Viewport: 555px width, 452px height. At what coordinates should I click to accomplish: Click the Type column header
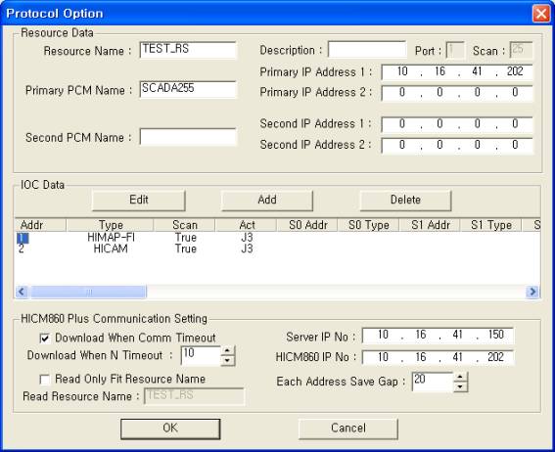(x=110, y=225)
